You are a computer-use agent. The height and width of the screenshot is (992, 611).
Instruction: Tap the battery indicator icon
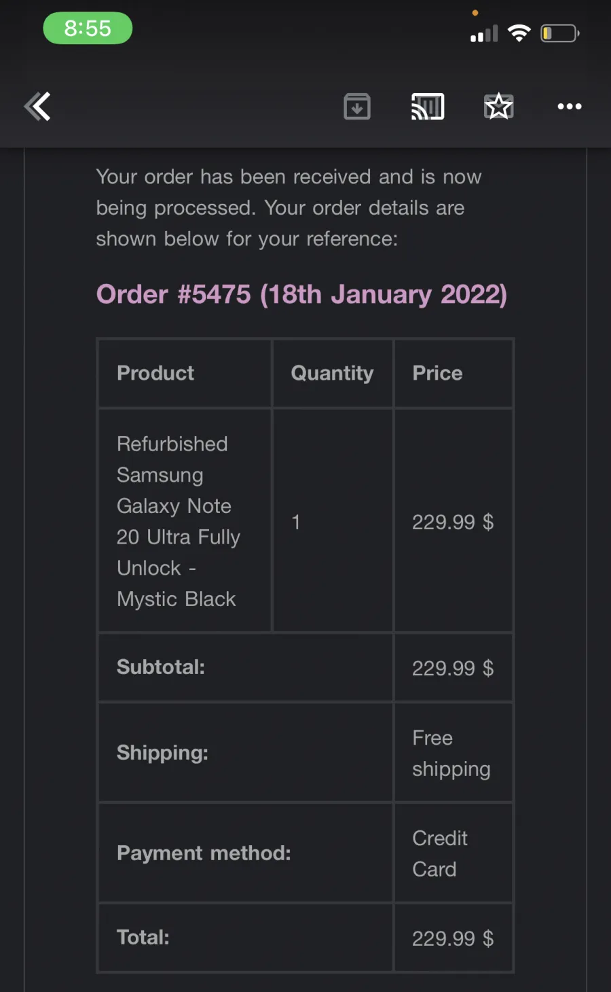(x=559, y=33)
